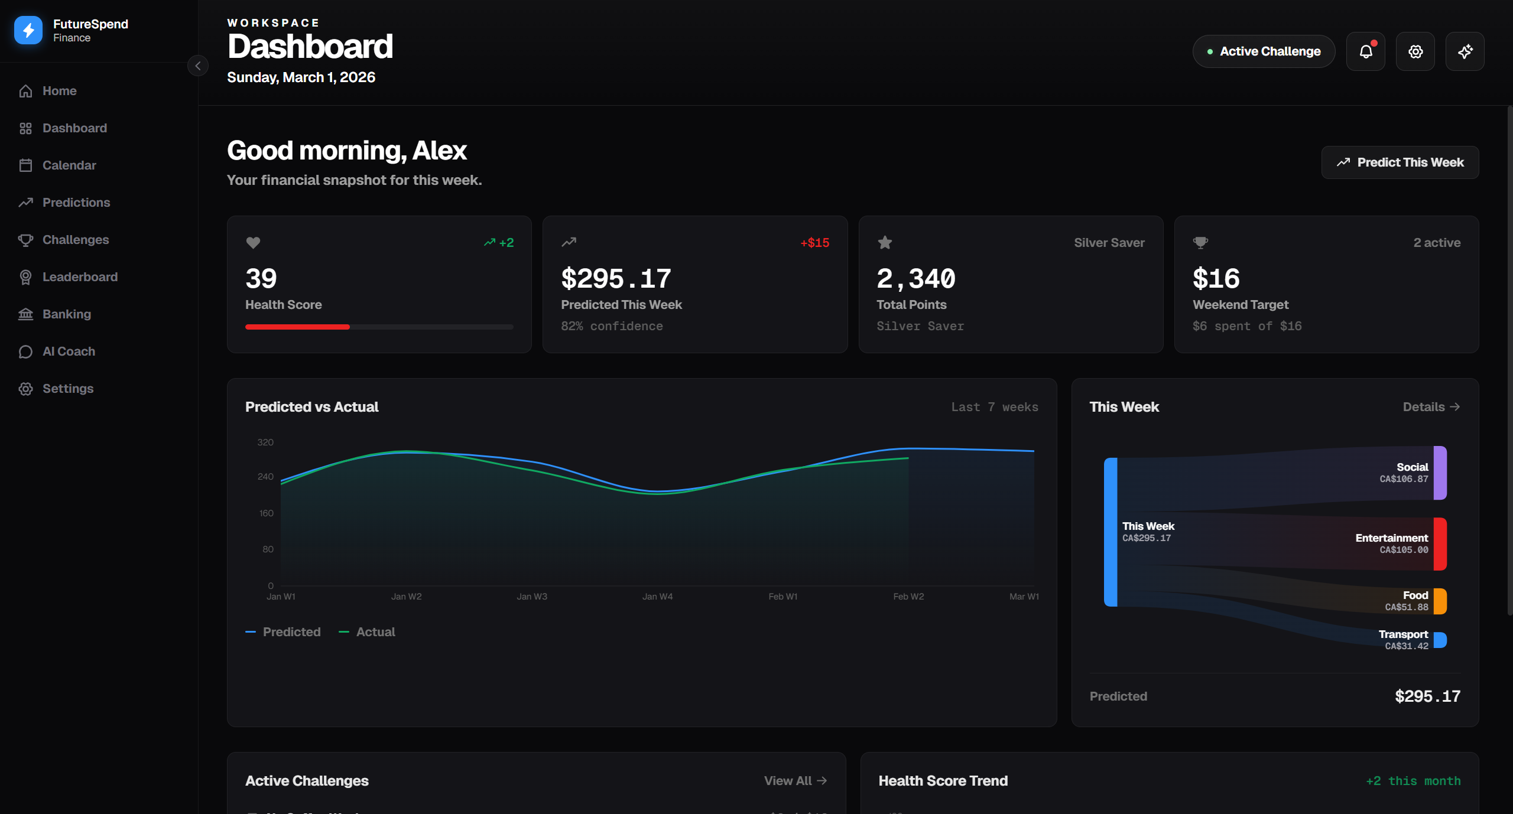This screenshot has height=814, width=1513.
Task: Expand Active Challenges via View All arrow
Action: [x=795, y=781]
